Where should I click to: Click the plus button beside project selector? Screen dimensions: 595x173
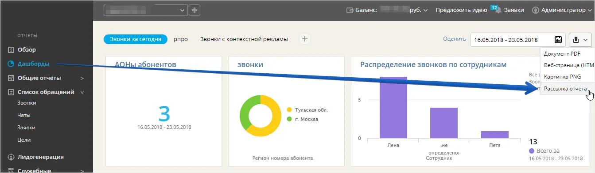194,10
